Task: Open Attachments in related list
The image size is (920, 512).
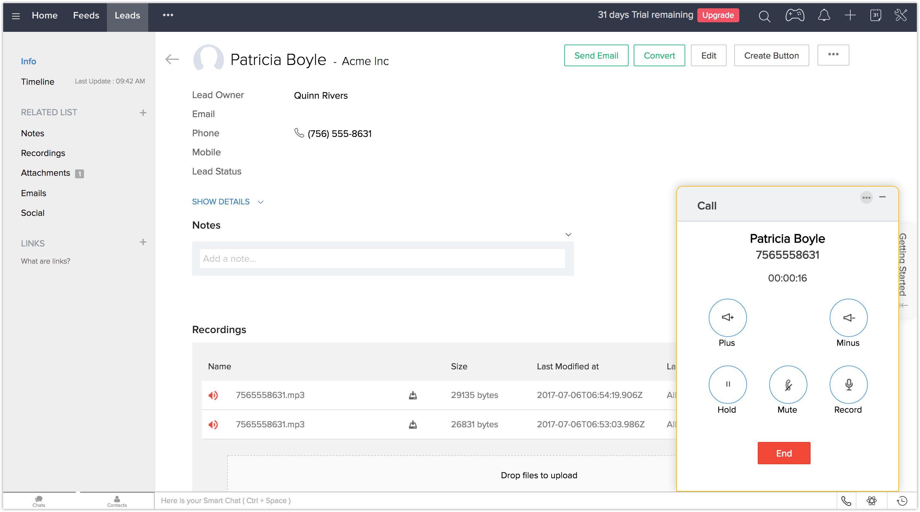Action: 45,173
